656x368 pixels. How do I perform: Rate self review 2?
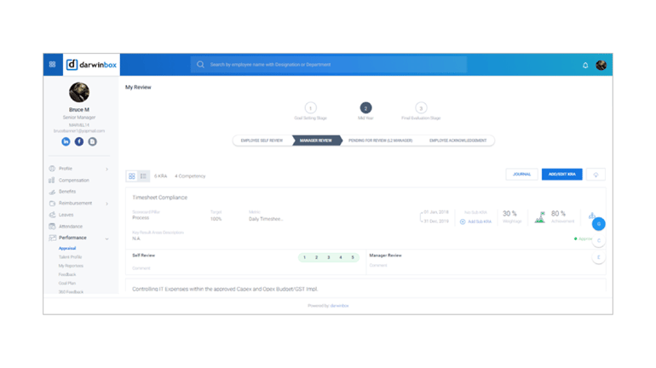(x=317, y=257)
